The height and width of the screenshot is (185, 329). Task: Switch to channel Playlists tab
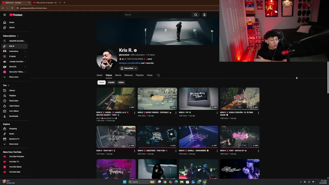140,75
